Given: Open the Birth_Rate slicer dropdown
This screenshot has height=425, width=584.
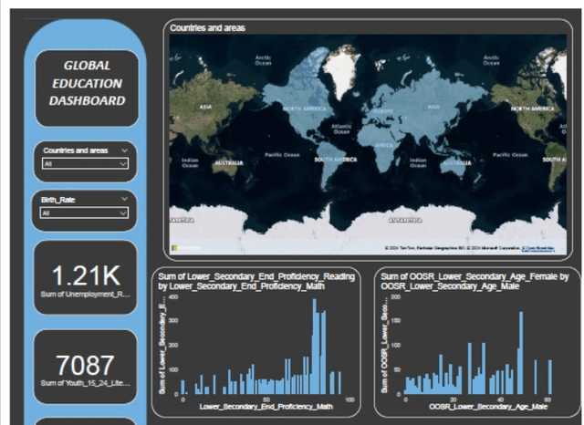Looking at the screenshot, I should 84,212.
